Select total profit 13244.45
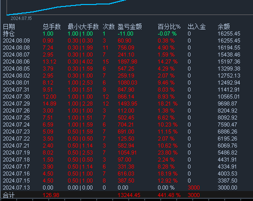Viewport: 253px width, 201px height. point(129,195)
